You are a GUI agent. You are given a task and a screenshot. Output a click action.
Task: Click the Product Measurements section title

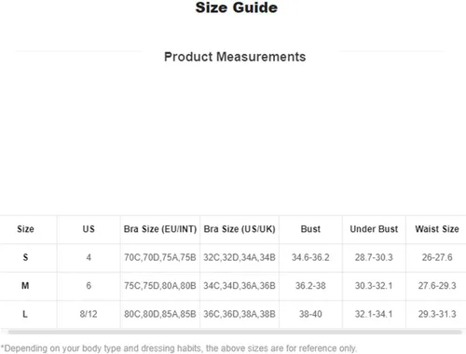point(235,57)
